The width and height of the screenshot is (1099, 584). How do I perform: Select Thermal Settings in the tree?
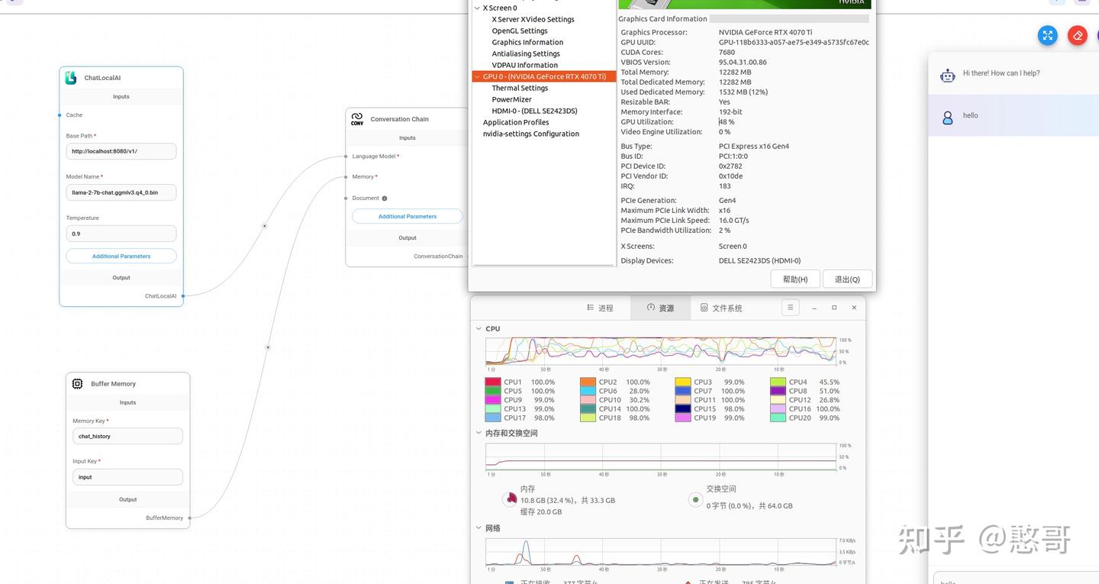(x=520, y=89)
